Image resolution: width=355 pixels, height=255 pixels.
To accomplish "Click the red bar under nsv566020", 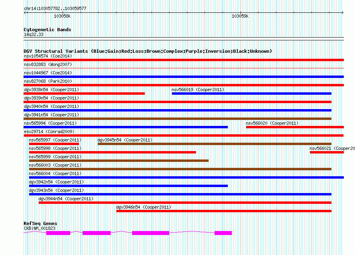I will 295,127.
